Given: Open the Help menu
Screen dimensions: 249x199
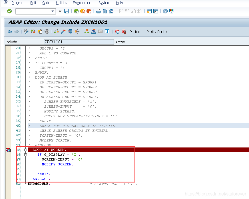Looking at the screenshot, I should pos(119,3).
